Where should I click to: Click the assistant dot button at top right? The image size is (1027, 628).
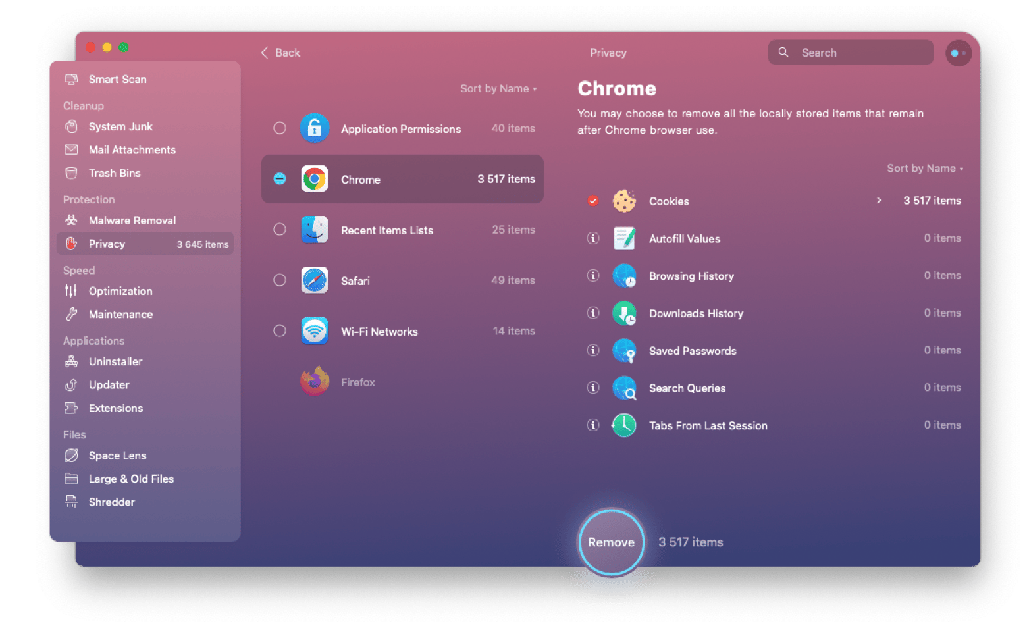[959, 53]
